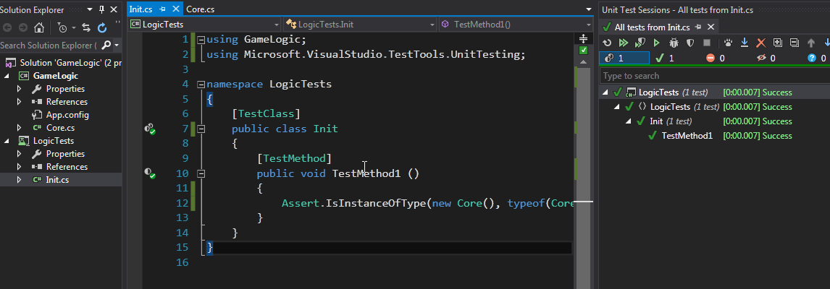
Task: Toggle the passed tests filter
Action: tap(664, 58)
